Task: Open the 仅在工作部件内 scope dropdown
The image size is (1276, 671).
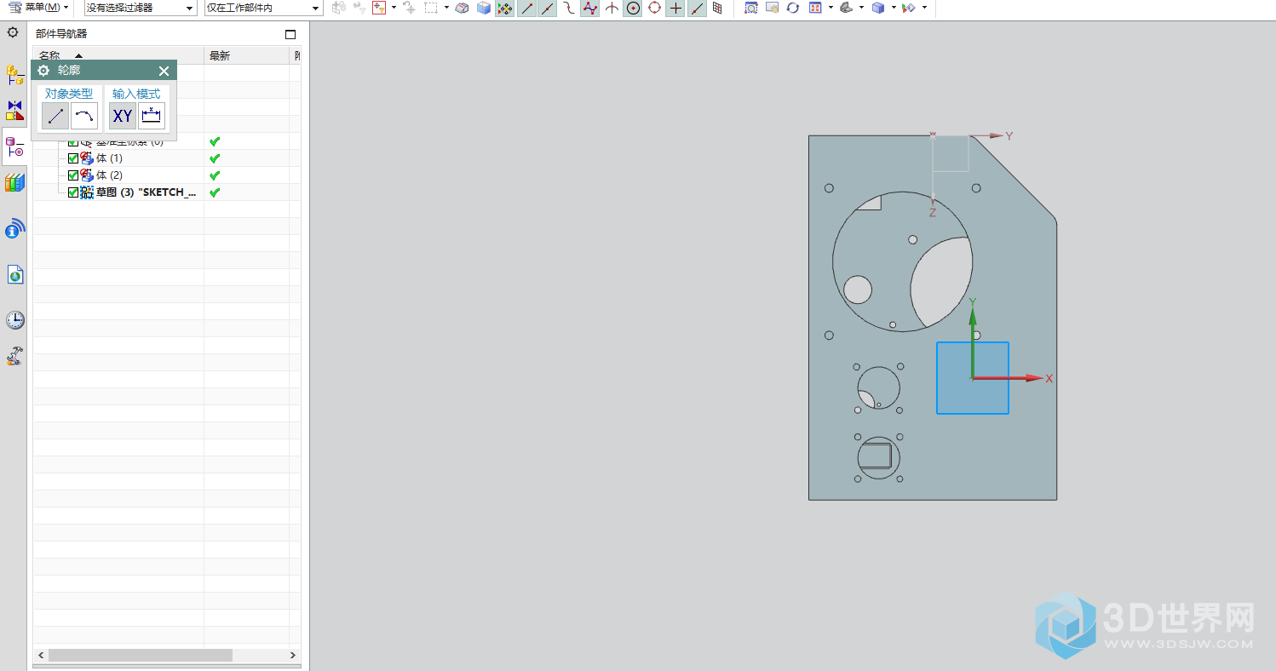Action: [263, 8]
